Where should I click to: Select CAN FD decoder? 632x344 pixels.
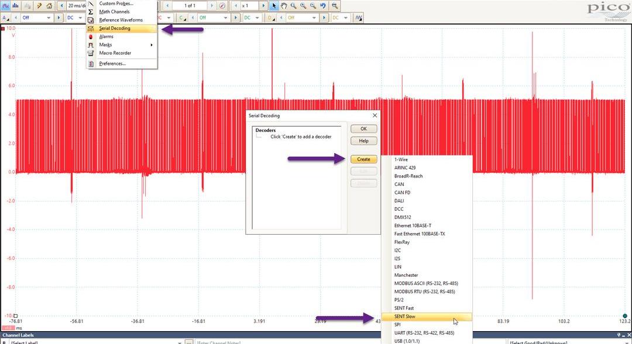427,192
